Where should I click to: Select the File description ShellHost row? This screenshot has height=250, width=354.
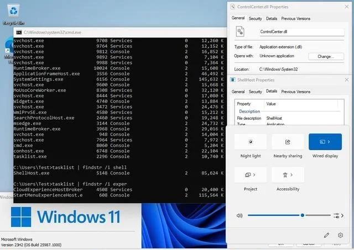[x=289, y=118]
